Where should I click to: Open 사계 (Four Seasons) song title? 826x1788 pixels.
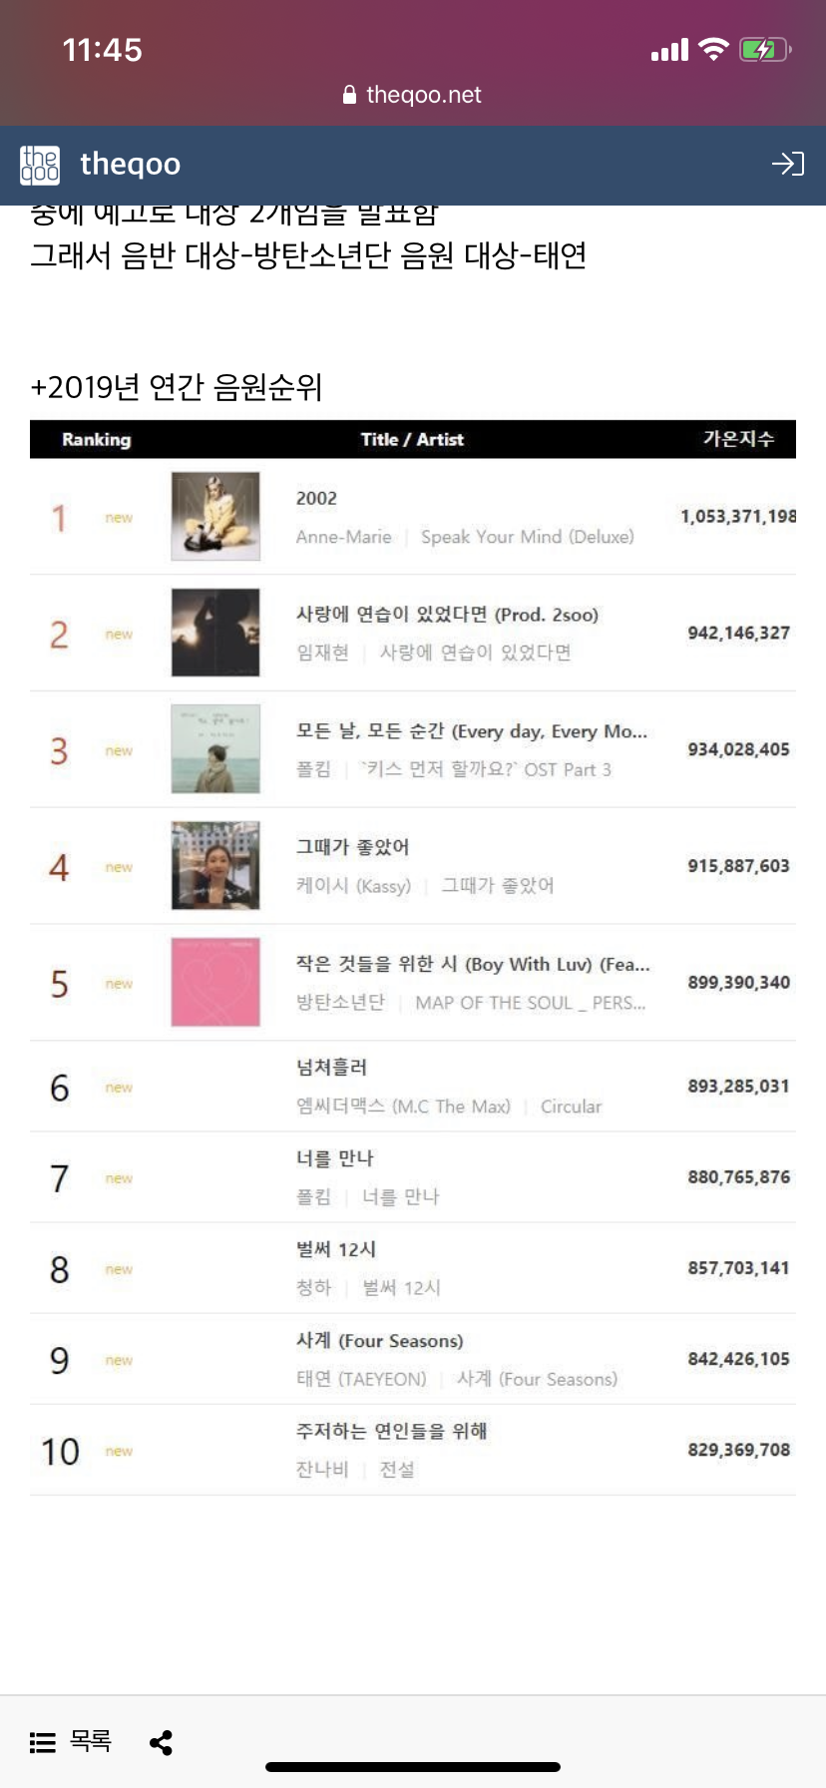click(x=379, y=1341)
